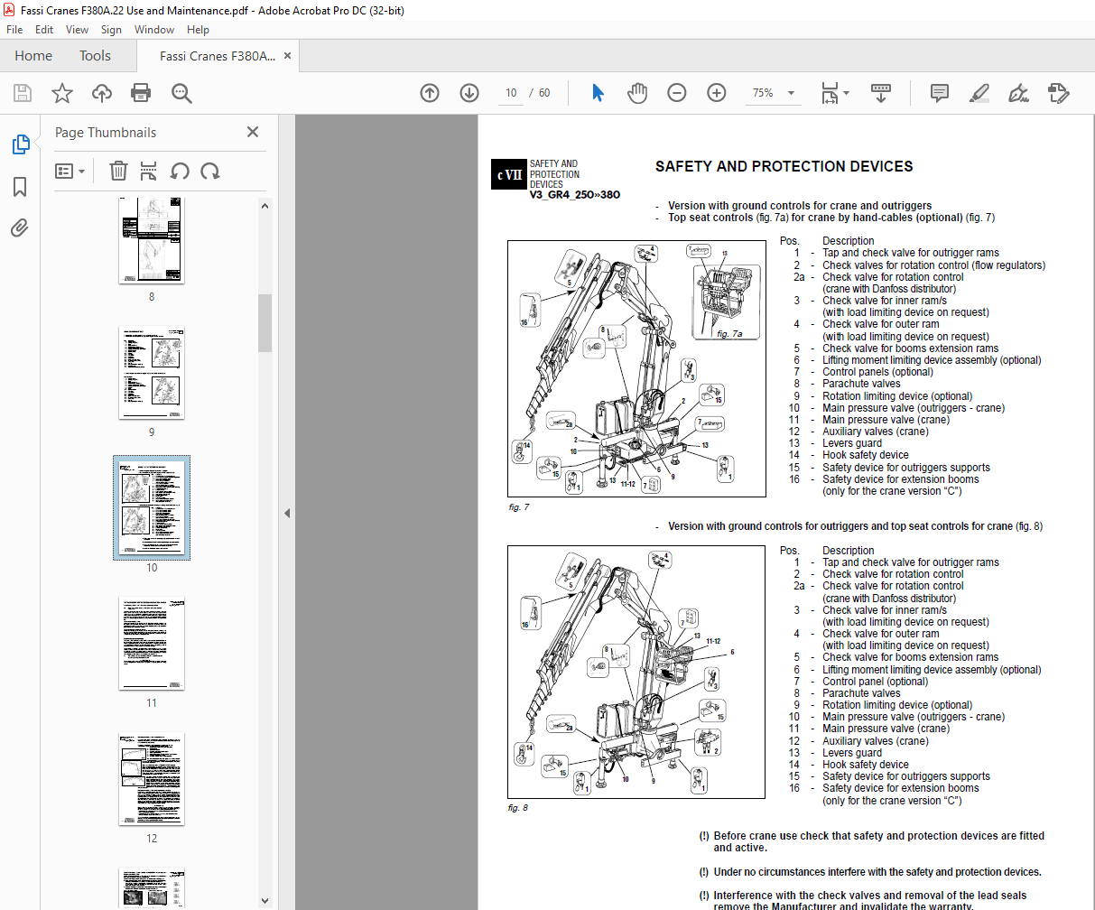Select the page 10 thumbnail
The width and height of the screenshot is (1095, 910).
(x=152, y=507)
